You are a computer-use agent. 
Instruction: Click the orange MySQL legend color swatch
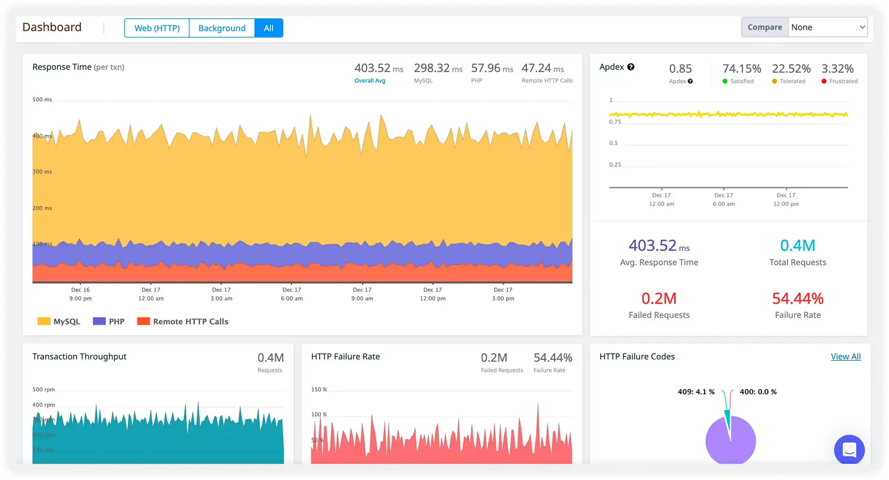[x=44, y=321]
